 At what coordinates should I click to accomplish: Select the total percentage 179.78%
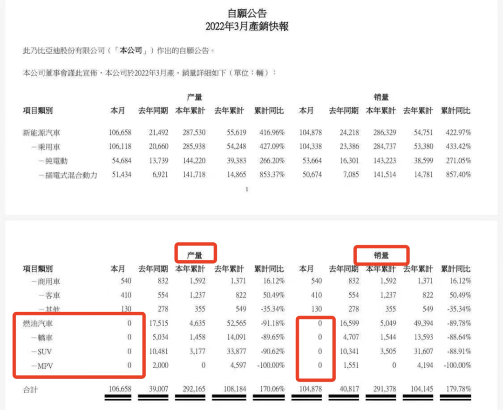[459, 389]
